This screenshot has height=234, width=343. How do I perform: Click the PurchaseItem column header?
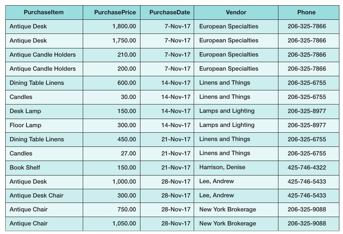click(x=44, y=13)
